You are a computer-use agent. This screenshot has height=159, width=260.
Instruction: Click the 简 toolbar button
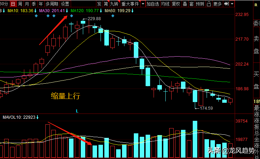[x=106, y=4]
